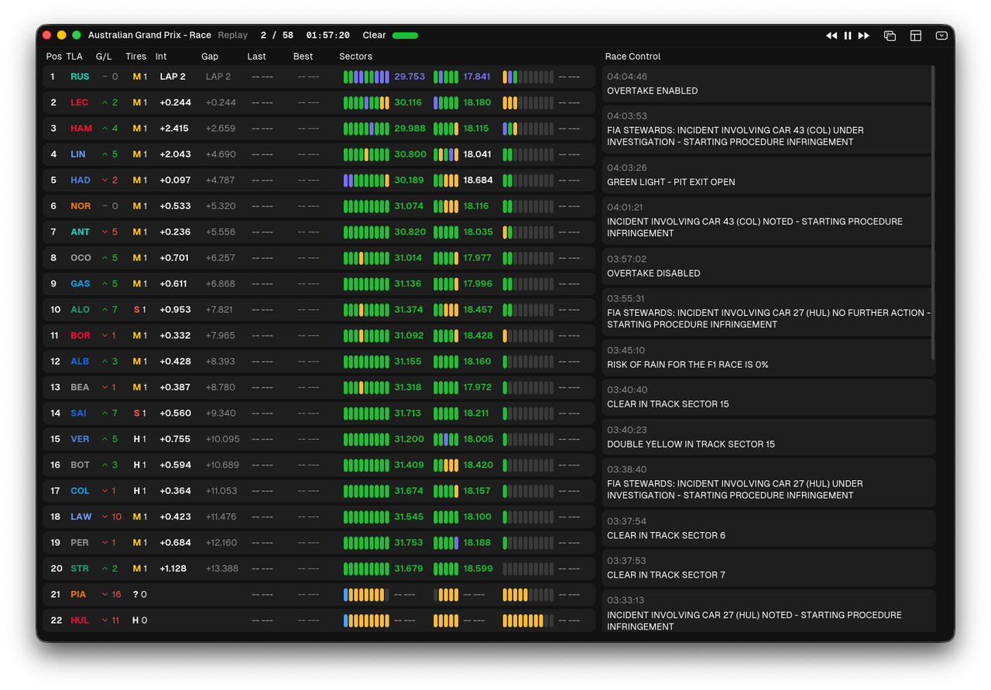
Task: Click the Sectors column header
Action: pos(355,57)
